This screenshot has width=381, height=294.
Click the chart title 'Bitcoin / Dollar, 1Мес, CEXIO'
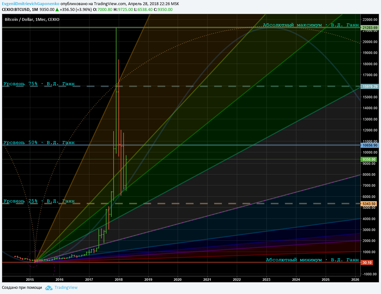(32, 19)
